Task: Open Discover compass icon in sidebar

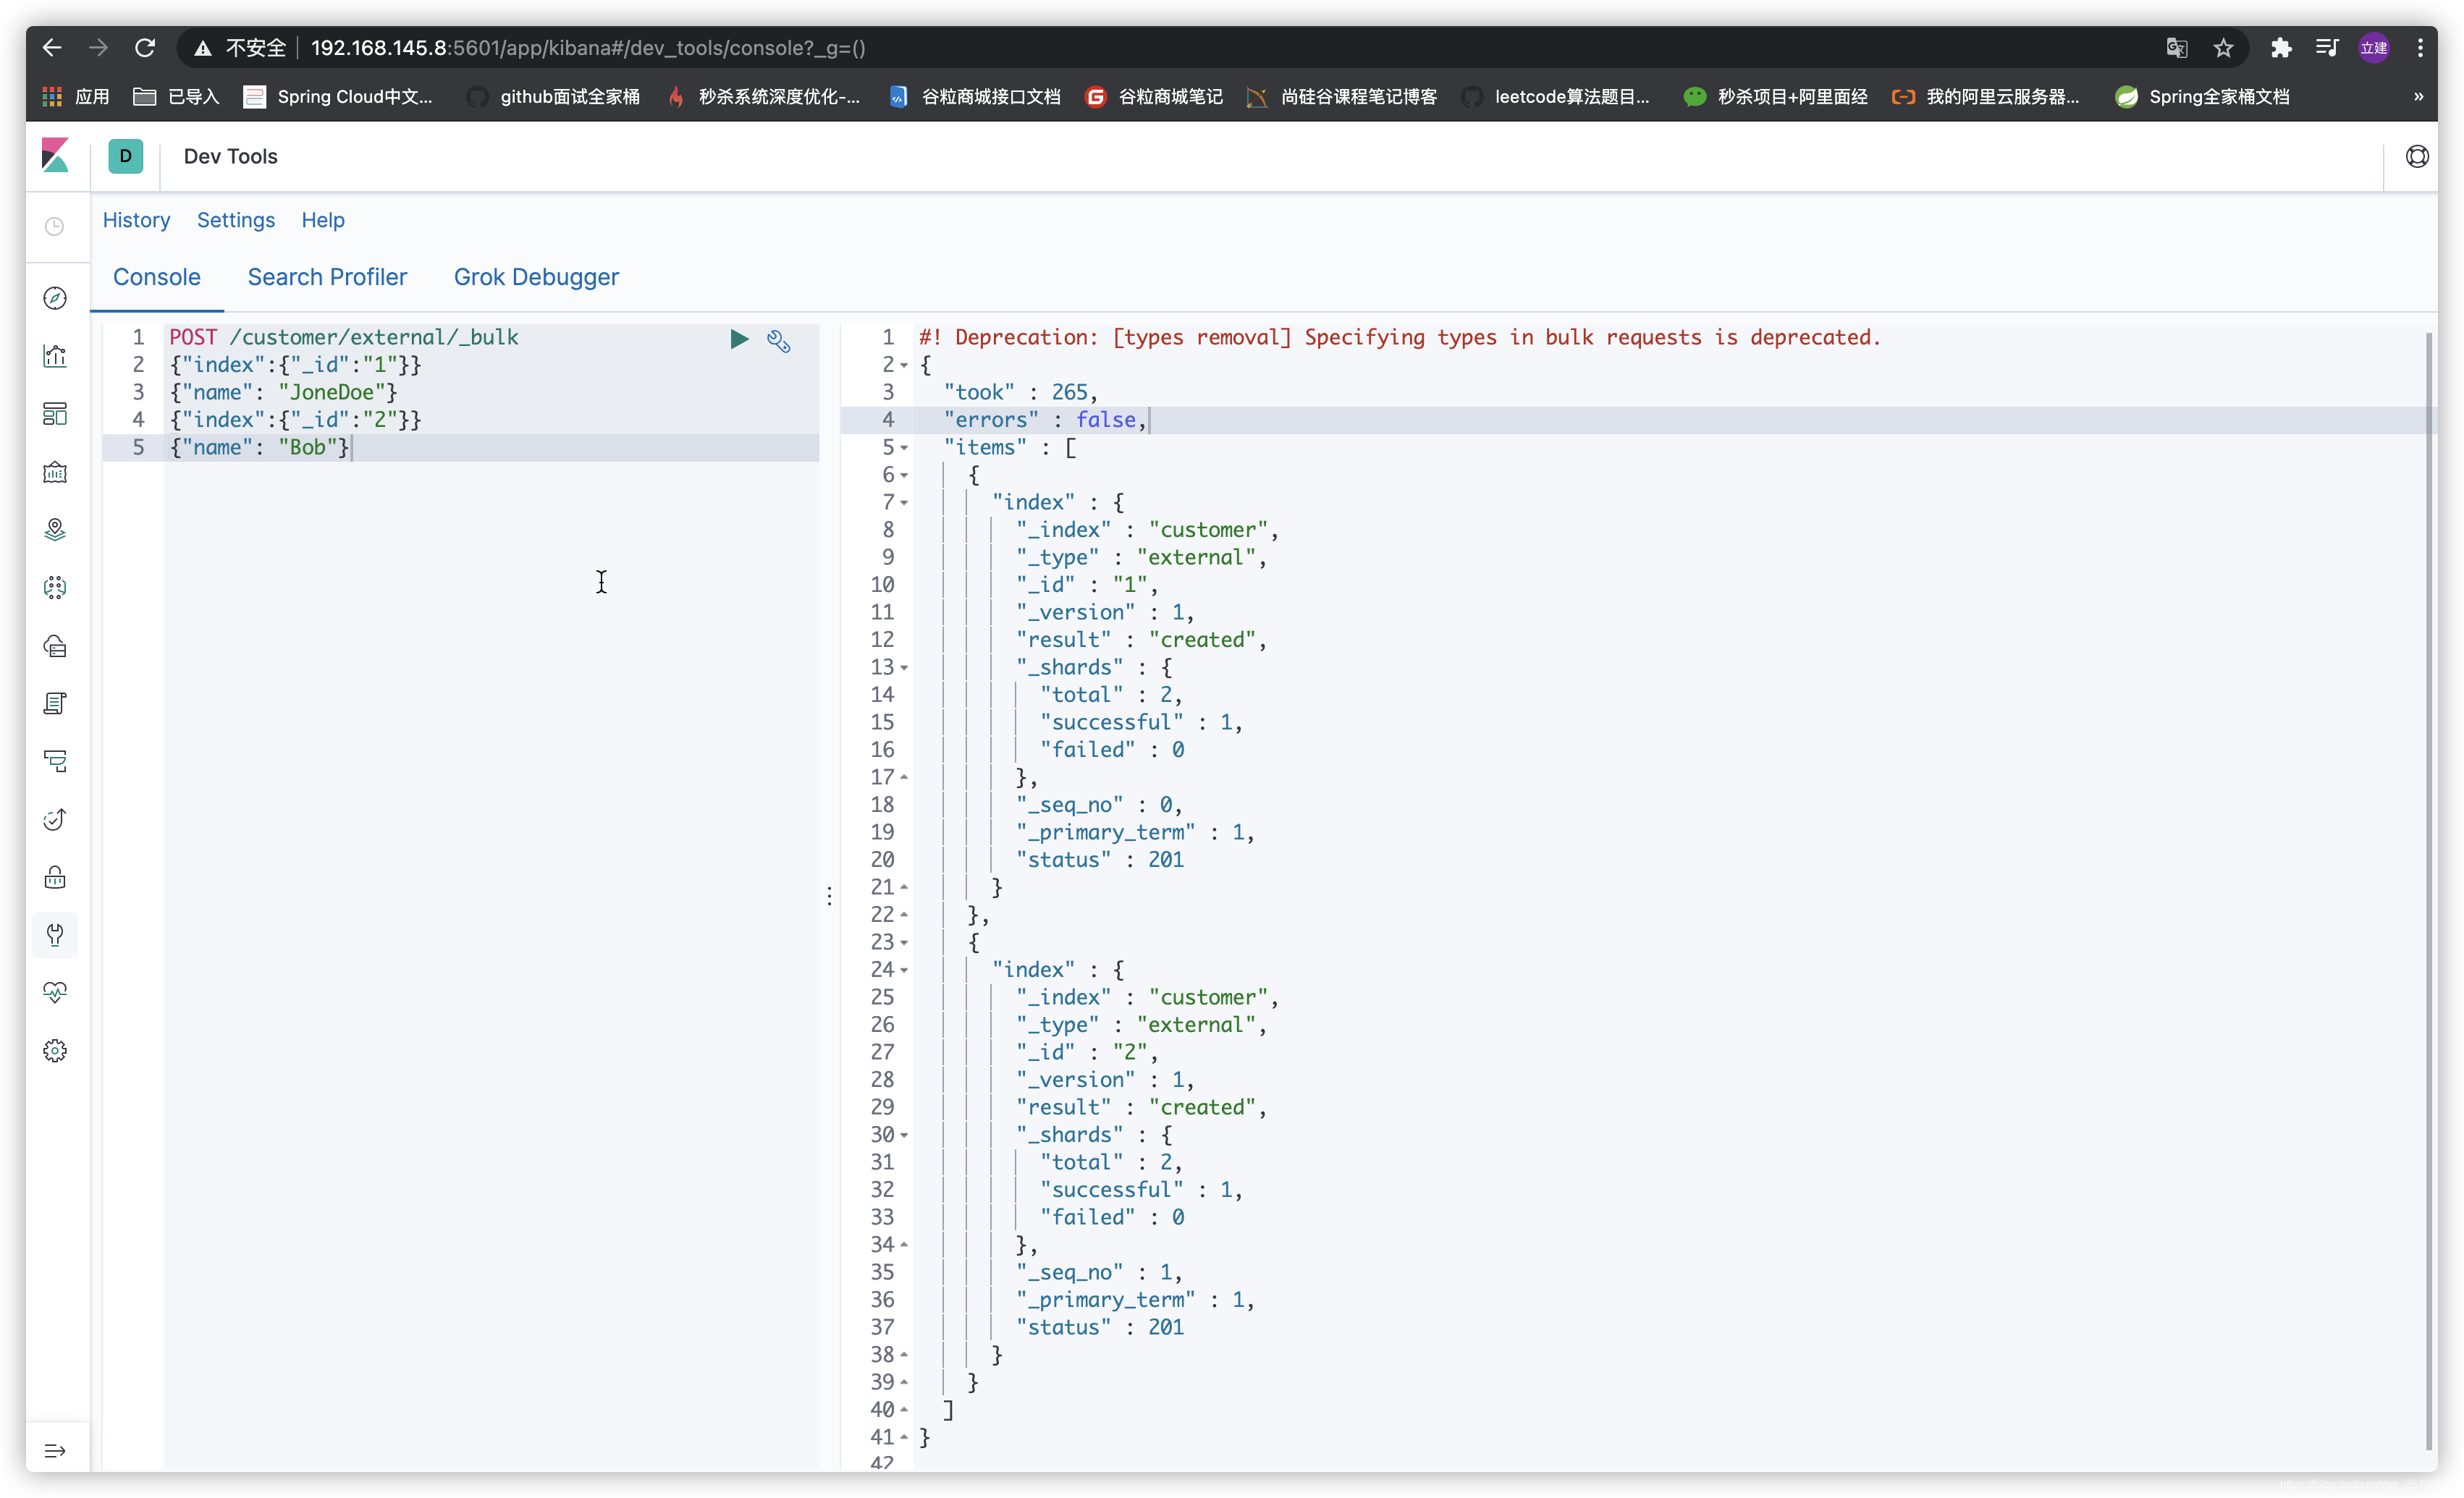Action: pos(55,298)
